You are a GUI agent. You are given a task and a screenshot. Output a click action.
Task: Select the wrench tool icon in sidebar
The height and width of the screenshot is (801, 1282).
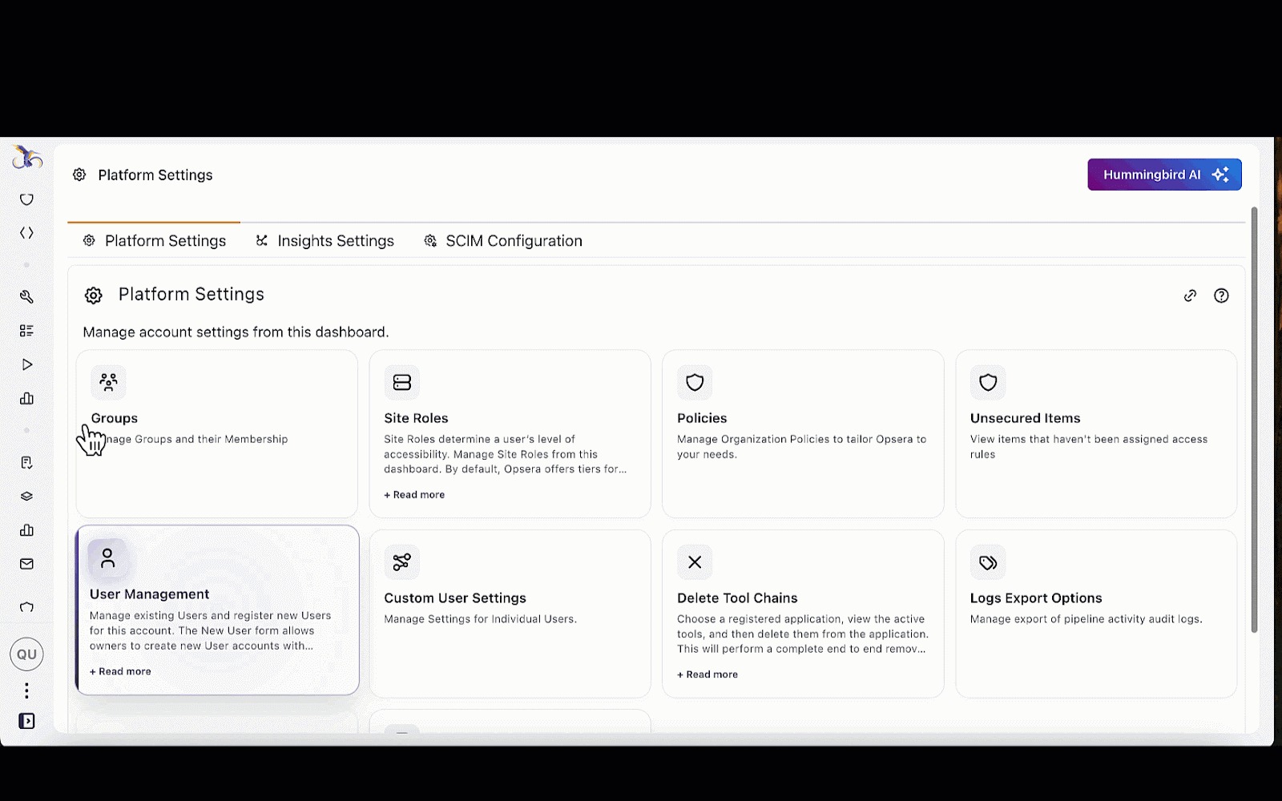pyautogui.click(x=26, y=297)
